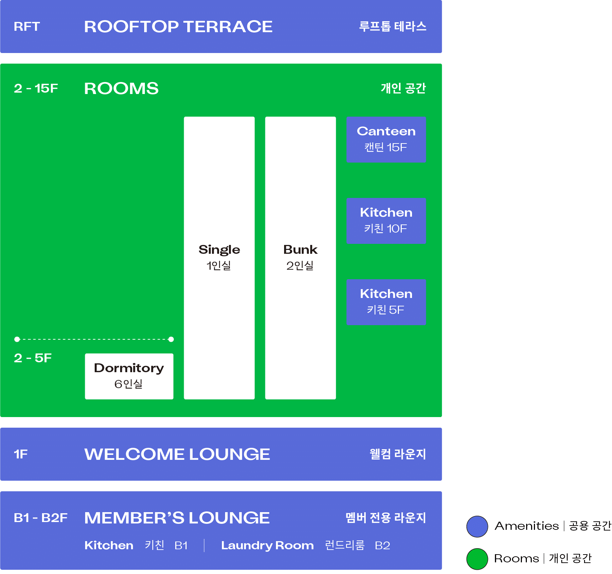Click the 2 - 15F floor label
Image resolution: width=612 pixels, height=574 pixels.
36,88
